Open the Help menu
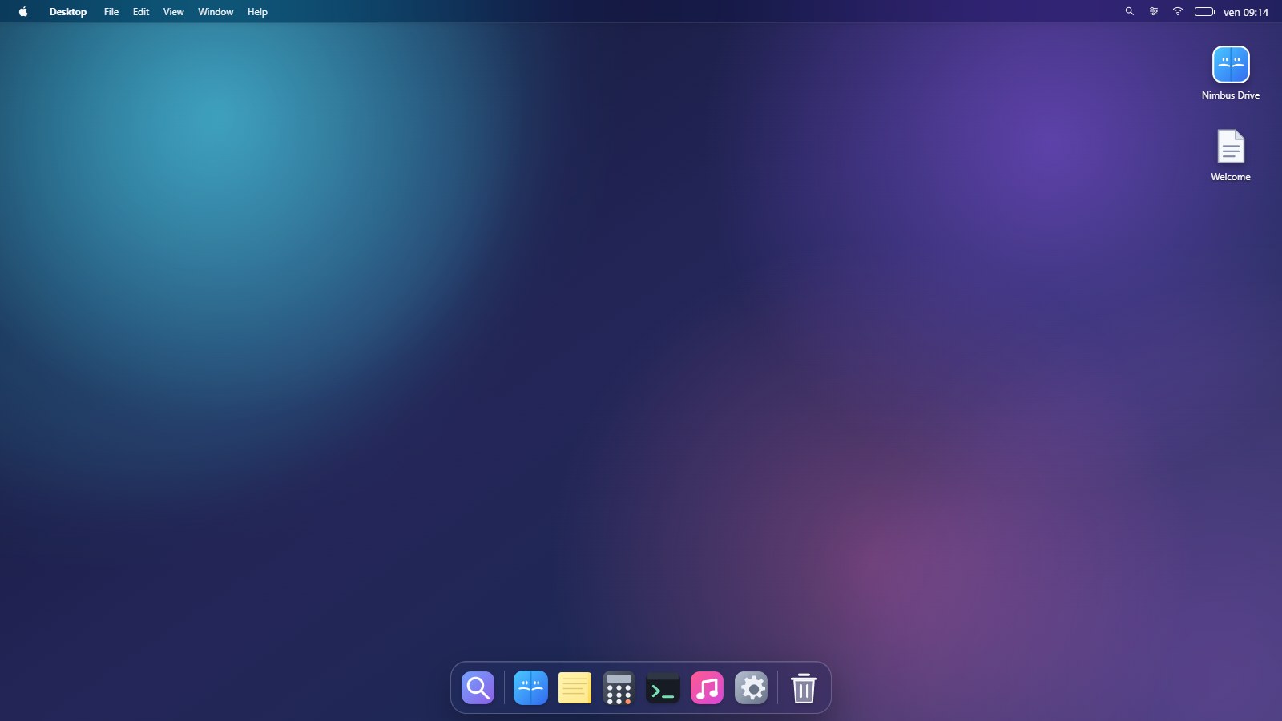Screen dimensions: 1282x721 pos(257,12)
